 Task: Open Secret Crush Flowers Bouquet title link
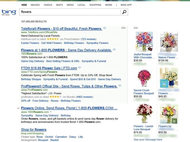144,92
